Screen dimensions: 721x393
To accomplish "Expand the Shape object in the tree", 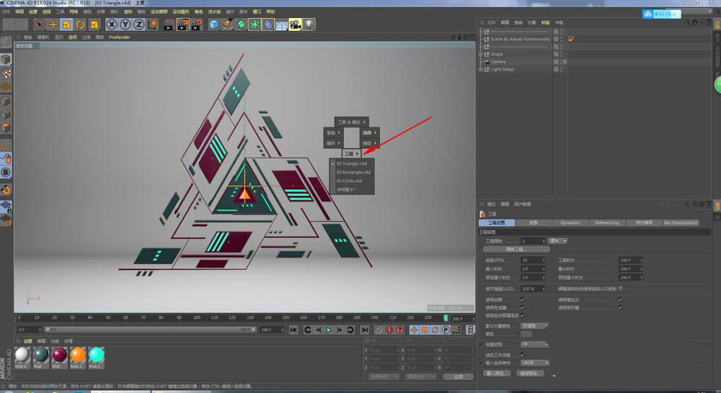I will click(x=480, y=54).
